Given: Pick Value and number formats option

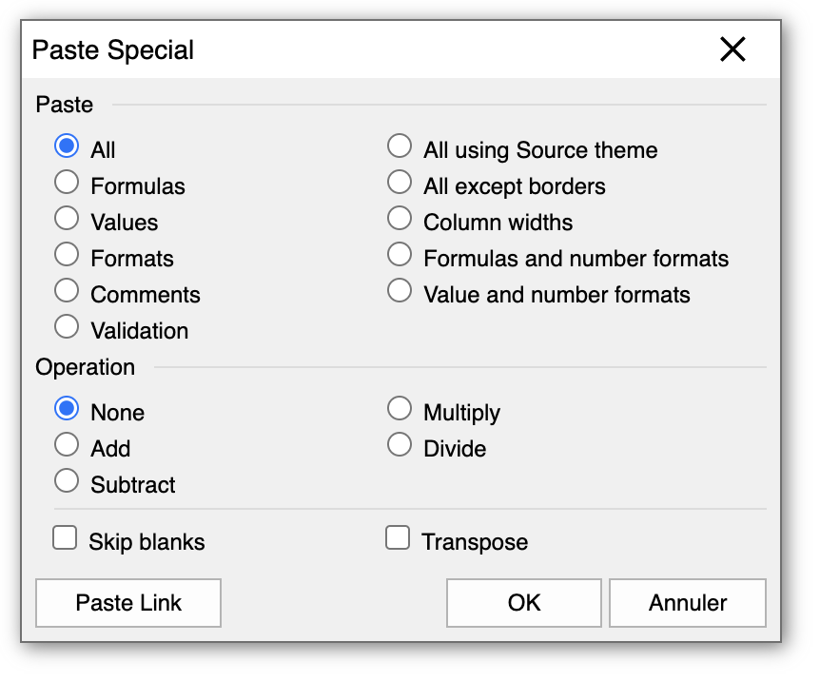Looking at the screenshot, I should 400,291.
